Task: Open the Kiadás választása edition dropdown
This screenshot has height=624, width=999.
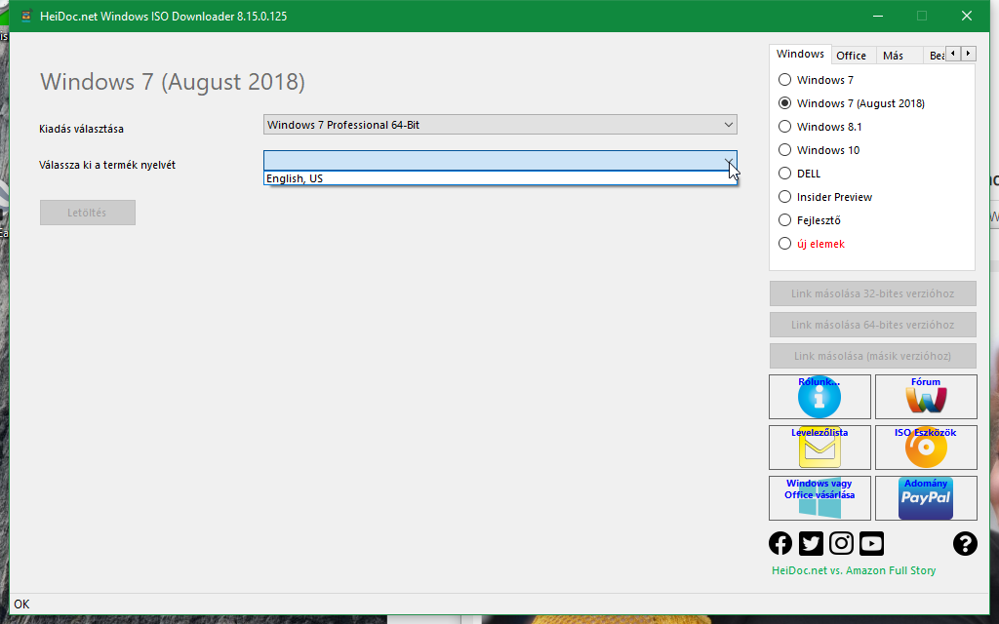Action: tap(500, 125)
